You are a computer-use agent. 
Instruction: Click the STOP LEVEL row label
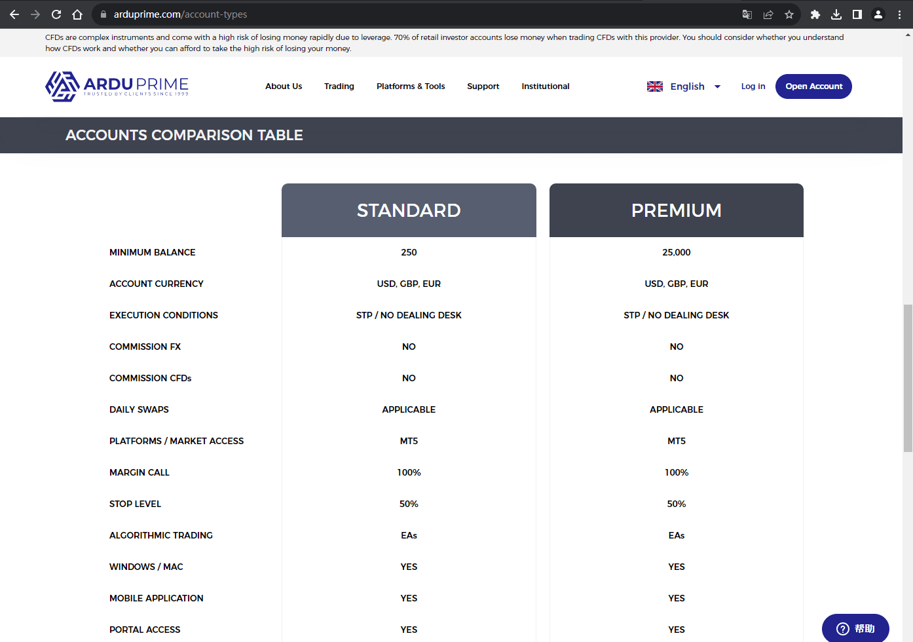136,504
